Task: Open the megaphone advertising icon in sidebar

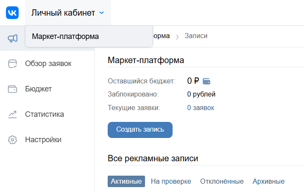Action: (13, 39)
